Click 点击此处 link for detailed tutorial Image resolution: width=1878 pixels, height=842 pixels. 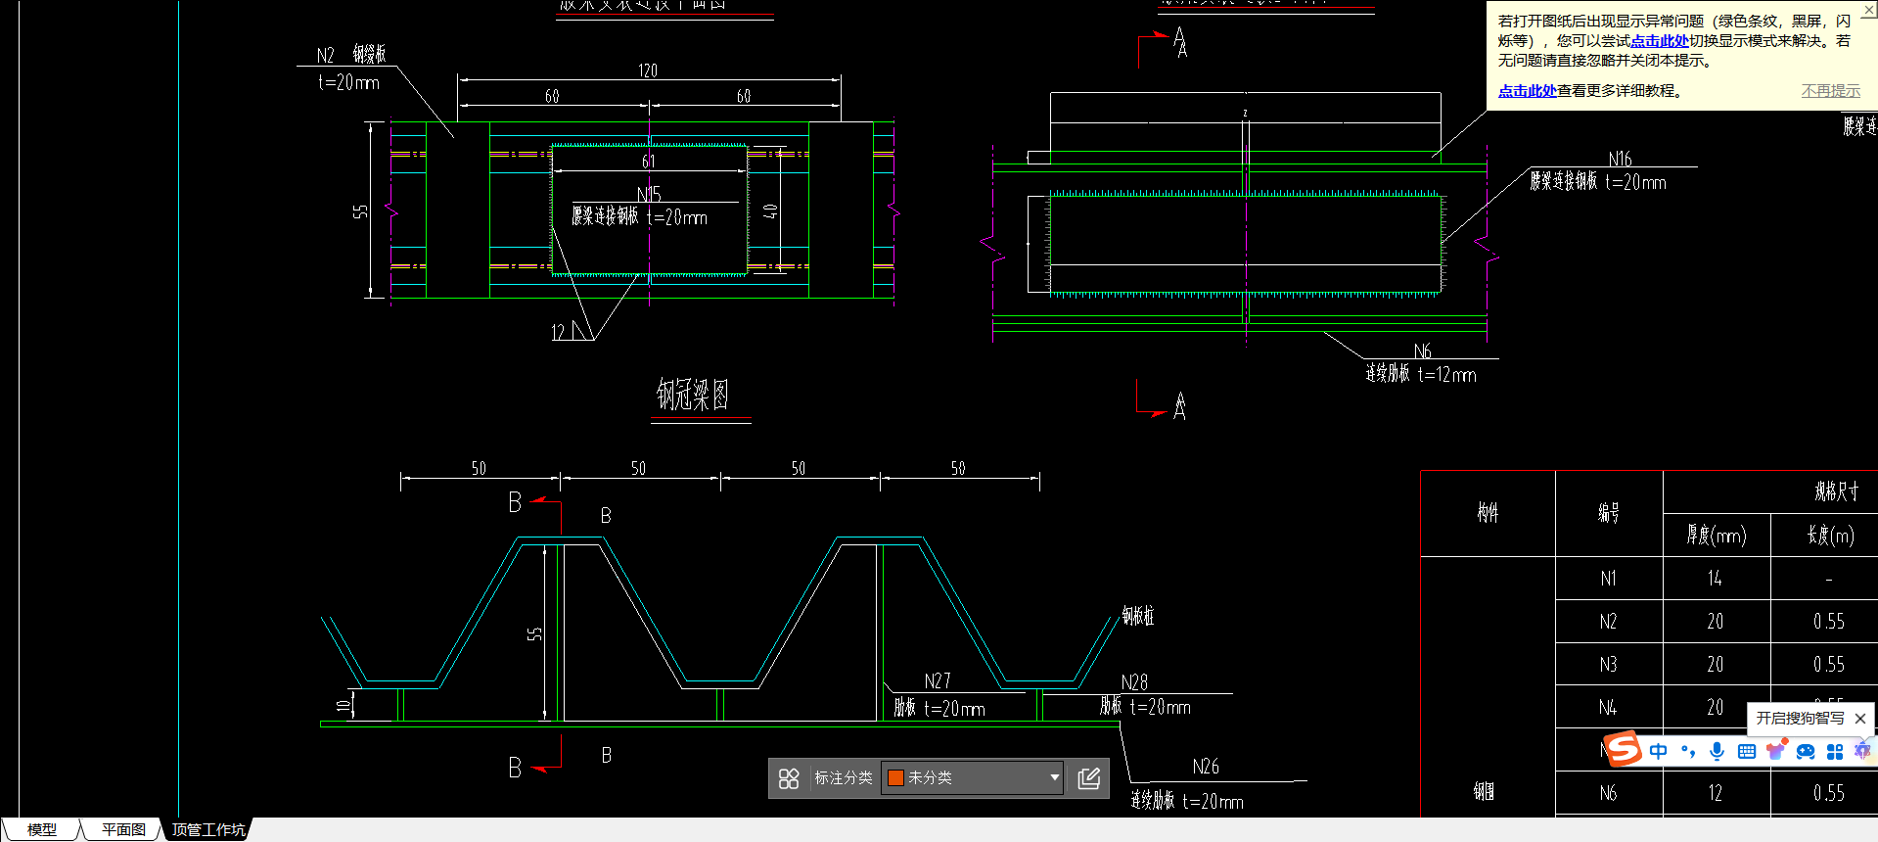tap(1527, 90)
